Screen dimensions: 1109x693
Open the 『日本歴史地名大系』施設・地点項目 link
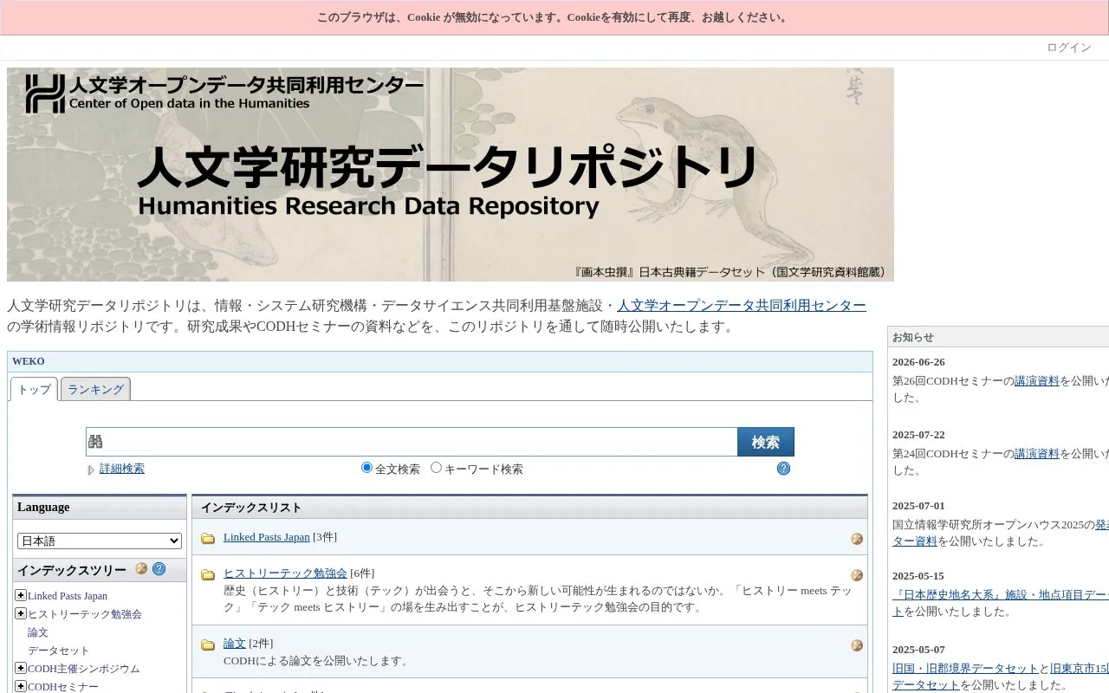(x=1001, y=595)
